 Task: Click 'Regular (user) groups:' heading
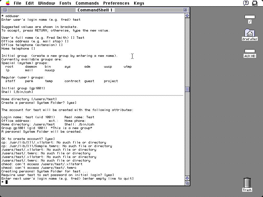pyautogui.click(x=23, y=77)
